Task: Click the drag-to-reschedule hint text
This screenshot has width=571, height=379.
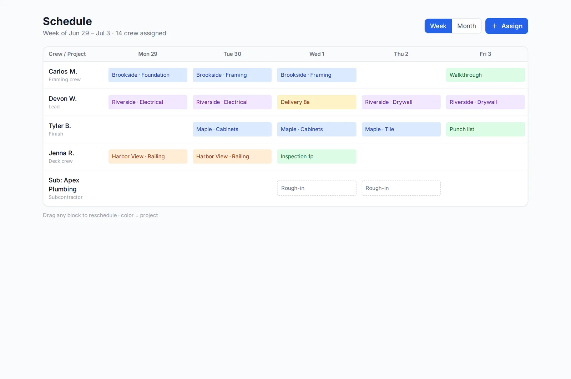Action: click(100, 215)
